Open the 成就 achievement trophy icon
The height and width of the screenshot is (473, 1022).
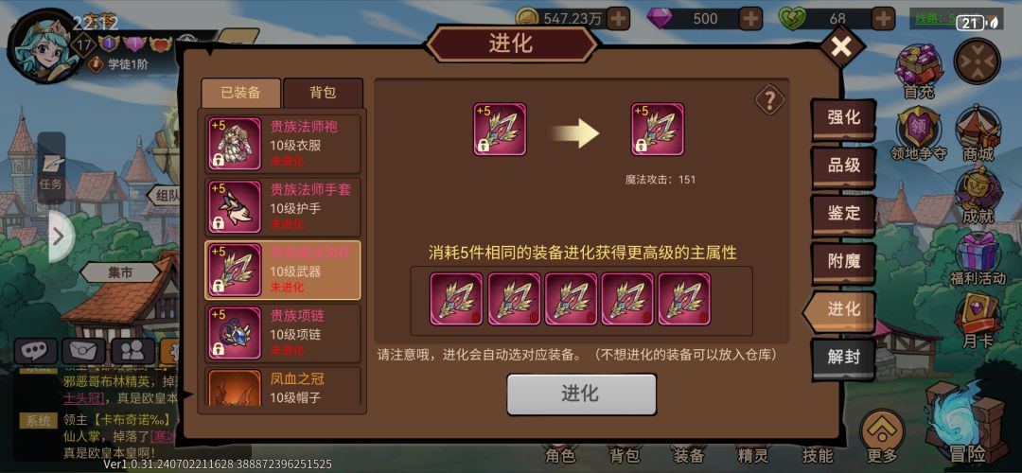[x=978, y=196]
